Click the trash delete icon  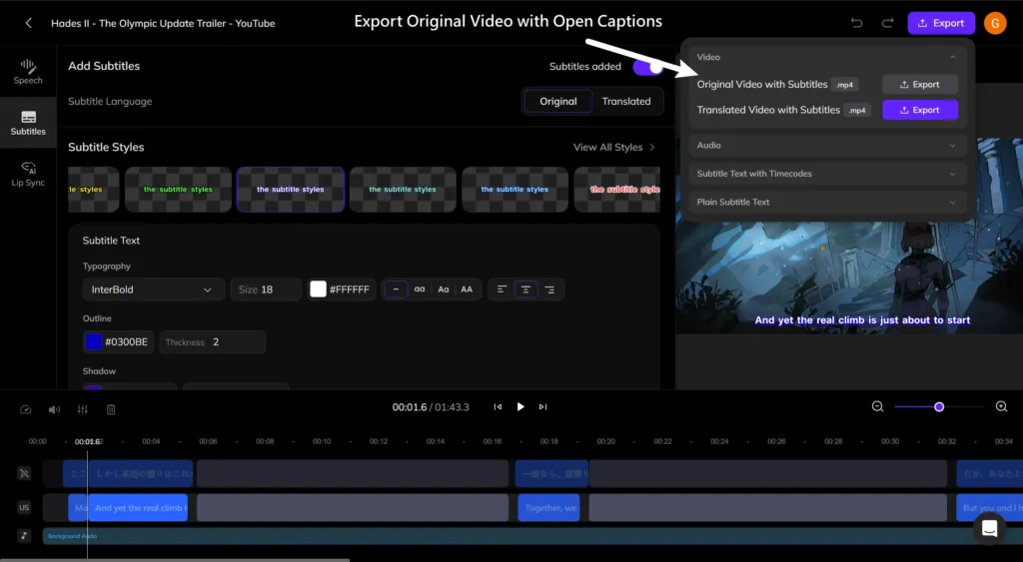pyautogui.click(x=111, y=409)
